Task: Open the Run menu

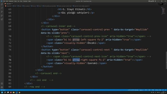Action: tap(21, 1)
